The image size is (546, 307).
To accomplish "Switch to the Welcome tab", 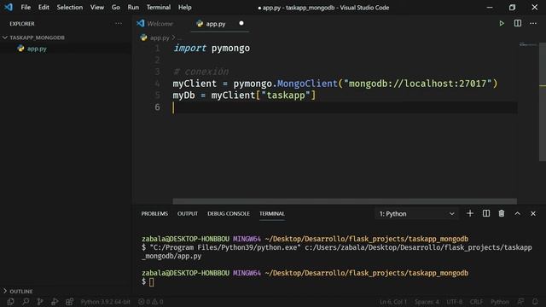I will tap(155, 23).
